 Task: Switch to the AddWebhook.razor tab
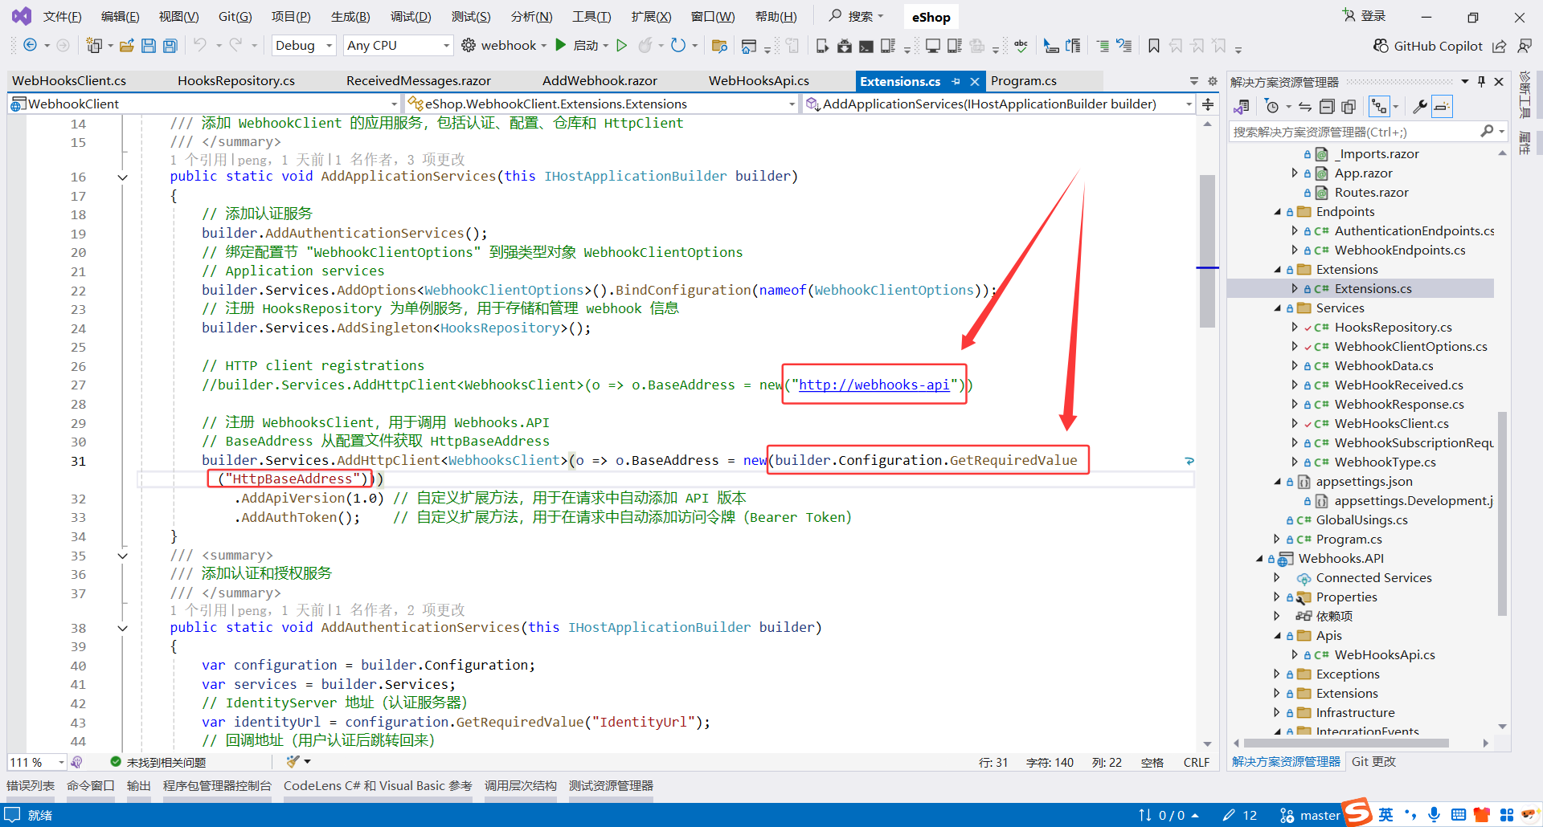[x=600, y=81]
